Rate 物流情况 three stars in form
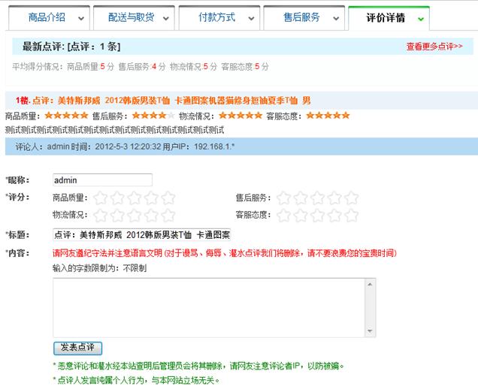The image size is (478, 386). click(x=135, y=216)
